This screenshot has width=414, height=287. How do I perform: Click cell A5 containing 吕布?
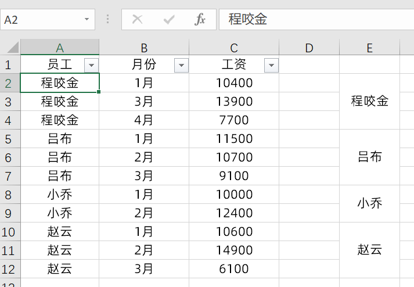coord(60,139)
